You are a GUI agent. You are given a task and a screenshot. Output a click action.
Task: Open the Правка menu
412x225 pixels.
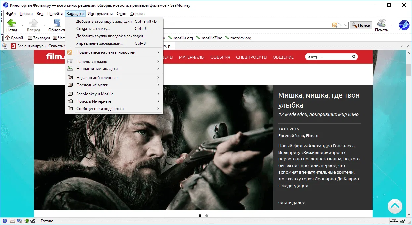pyautogui.click(x=26, y=14)
